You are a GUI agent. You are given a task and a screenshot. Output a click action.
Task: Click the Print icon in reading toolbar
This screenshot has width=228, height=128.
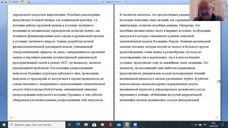click(6, 2)
